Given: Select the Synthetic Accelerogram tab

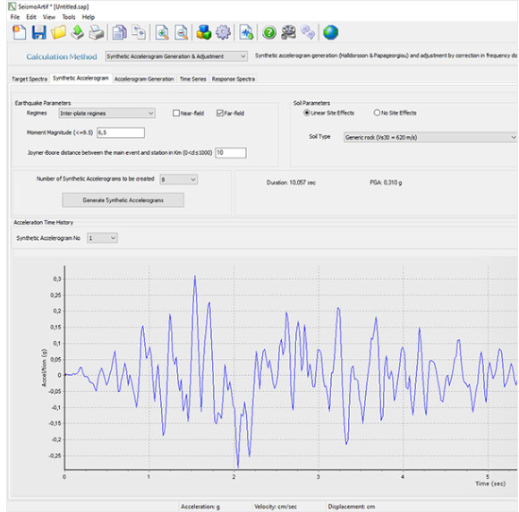Looking at the screenshot, I should 81,78.
